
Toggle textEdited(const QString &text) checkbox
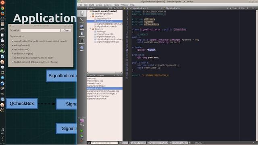pos(12,62)
